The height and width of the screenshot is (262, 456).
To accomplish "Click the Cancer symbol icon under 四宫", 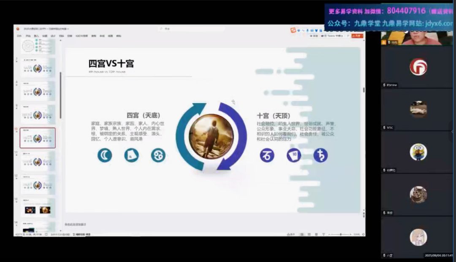I will (158, 155).
